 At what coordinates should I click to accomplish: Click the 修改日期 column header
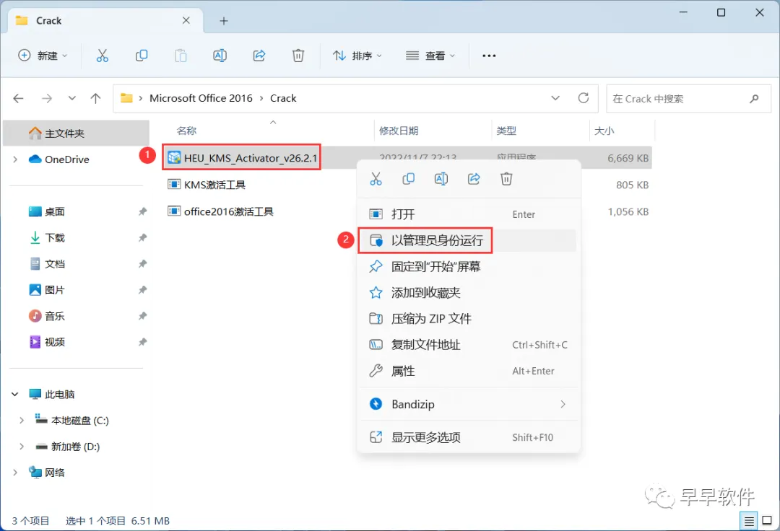pos(399,131)
